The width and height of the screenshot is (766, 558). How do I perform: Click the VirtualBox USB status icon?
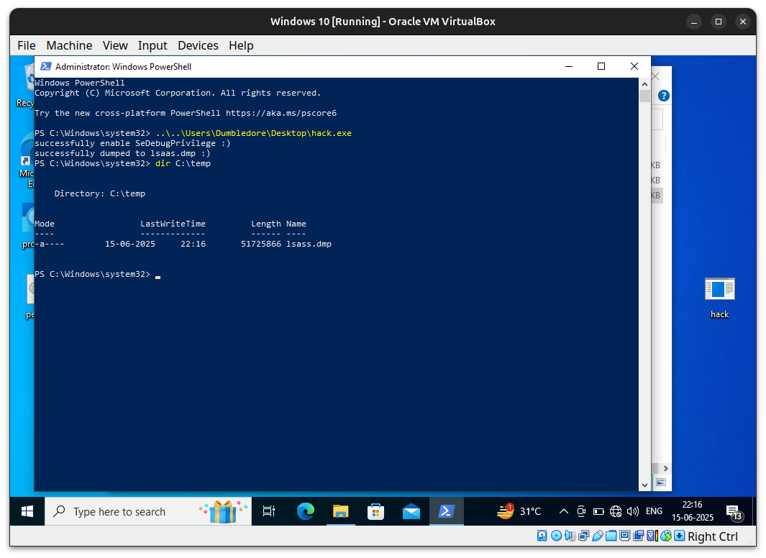(x=597, y=536)
